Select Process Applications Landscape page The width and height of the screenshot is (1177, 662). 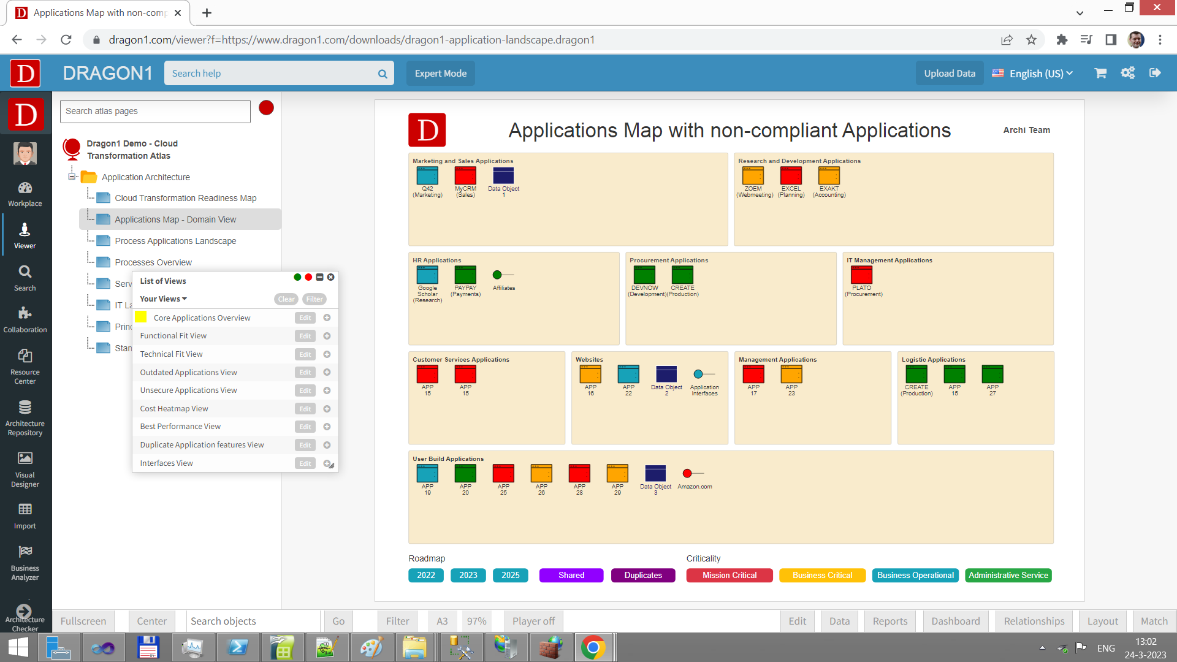175,241
